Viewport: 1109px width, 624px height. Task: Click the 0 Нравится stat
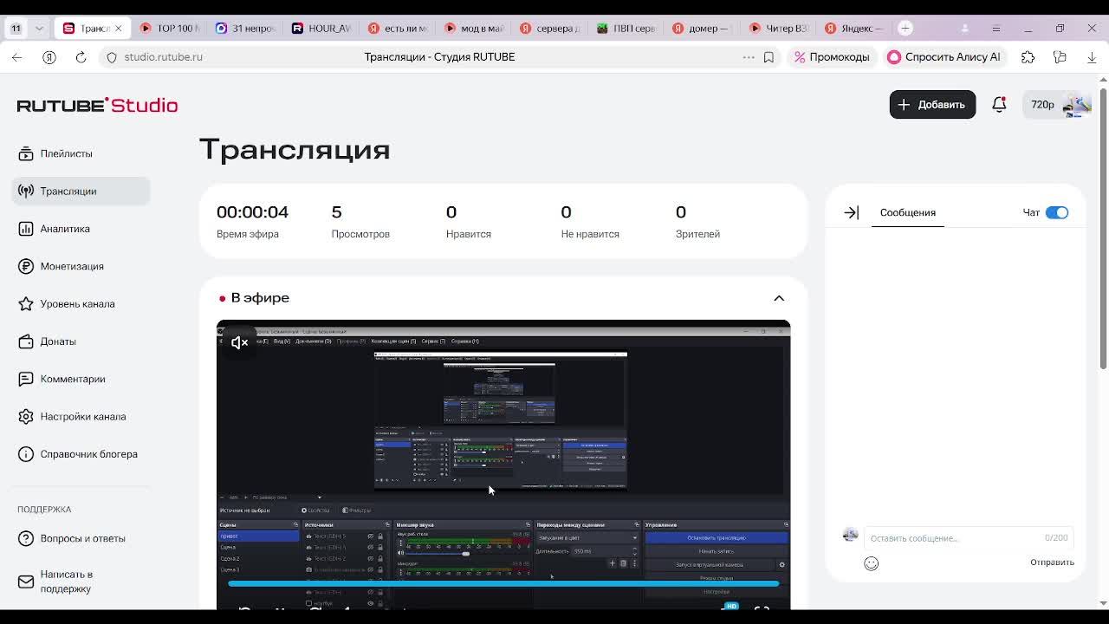[468, 221]
